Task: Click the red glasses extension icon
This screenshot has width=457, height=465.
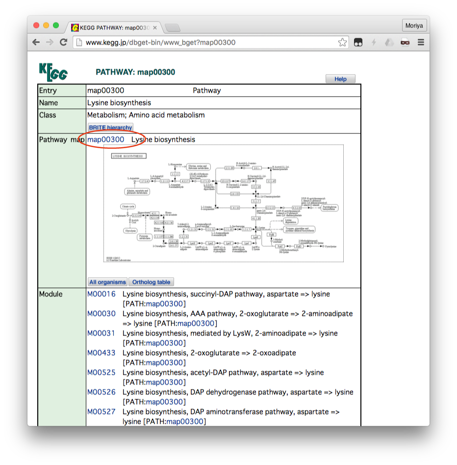Action: [405, 42]
